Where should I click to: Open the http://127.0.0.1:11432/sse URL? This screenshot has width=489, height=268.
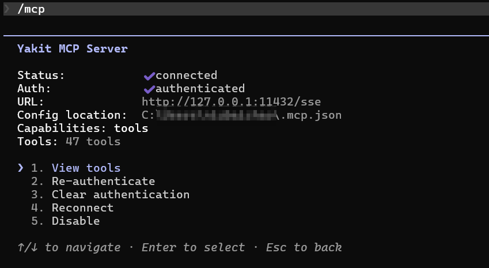click(231, 101)
